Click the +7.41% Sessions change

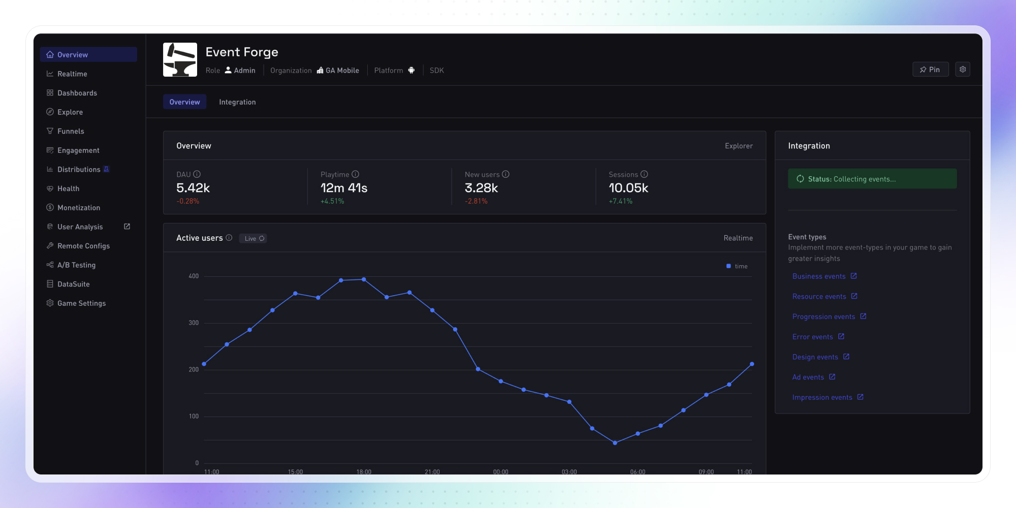pos(621,201)
